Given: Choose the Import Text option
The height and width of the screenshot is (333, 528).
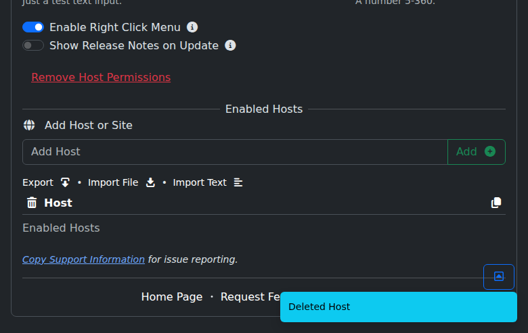Looking at the screenshot, I should pyautogui.click(x=200, y=182).
